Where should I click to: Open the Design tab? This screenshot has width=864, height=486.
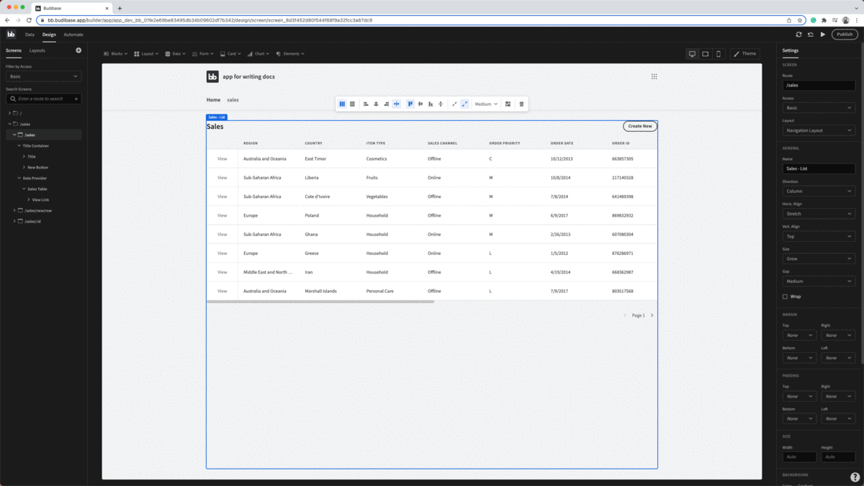[49, 35]
